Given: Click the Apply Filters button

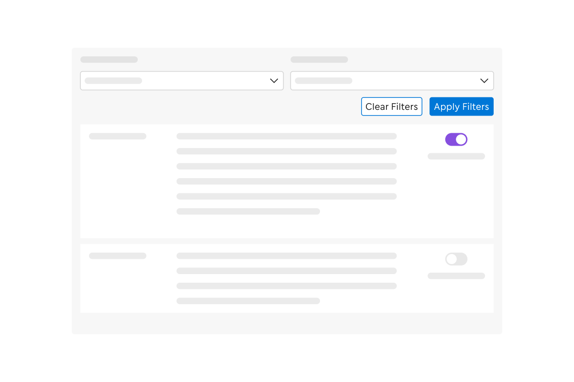Looking at the screenshot, I should (462, 106).
